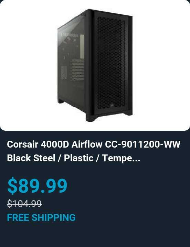This screenshot has width=190, height=247.
Task: Open the Corsair 4000D case product image
Action: point(95,65)
